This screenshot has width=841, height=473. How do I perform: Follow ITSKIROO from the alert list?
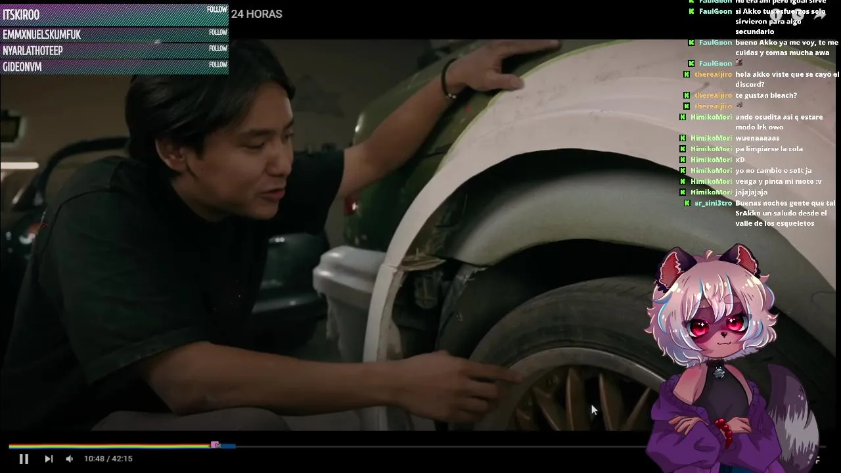click(217, 10)
